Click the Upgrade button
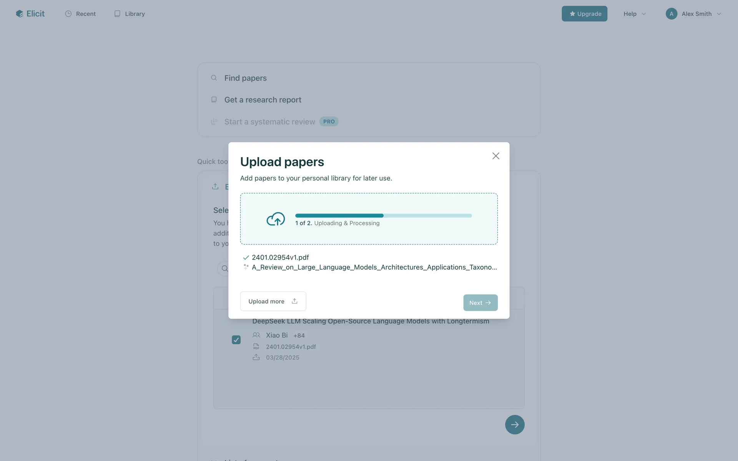Image resolution: width=738 pixels, height=461 pixels. tap(584, 14)
